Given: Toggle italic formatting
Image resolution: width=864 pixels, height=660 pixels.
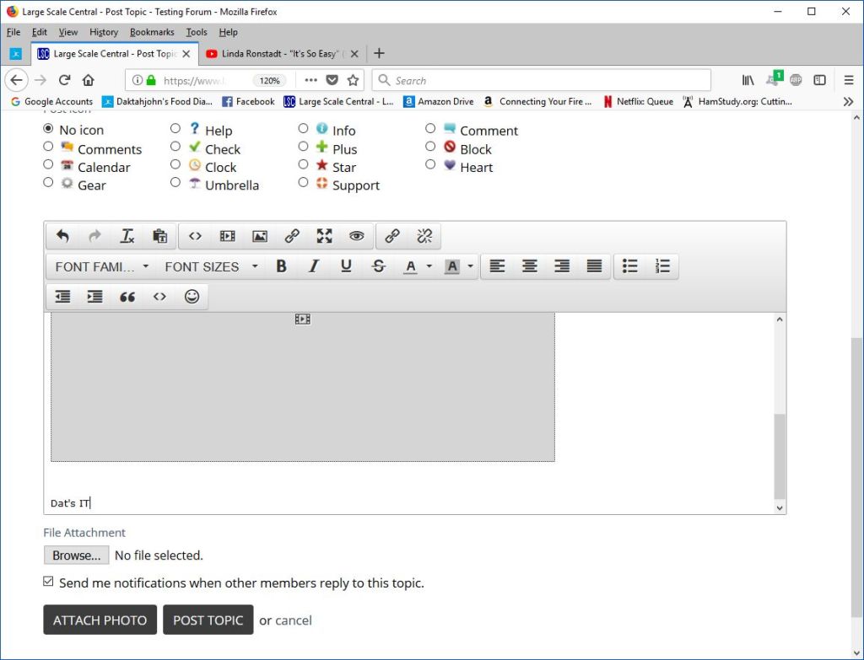Looking at the screenshot, I should click(314, 266).
